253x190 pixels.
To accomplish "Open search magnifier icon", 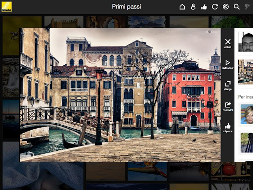I will pos(237,7).
